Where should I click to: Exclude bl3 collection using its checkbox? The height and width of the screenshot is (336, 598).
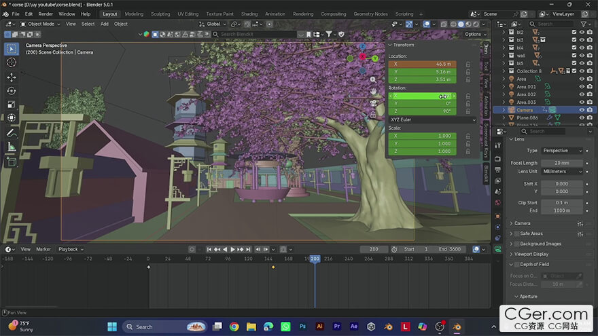coord(574,40)
